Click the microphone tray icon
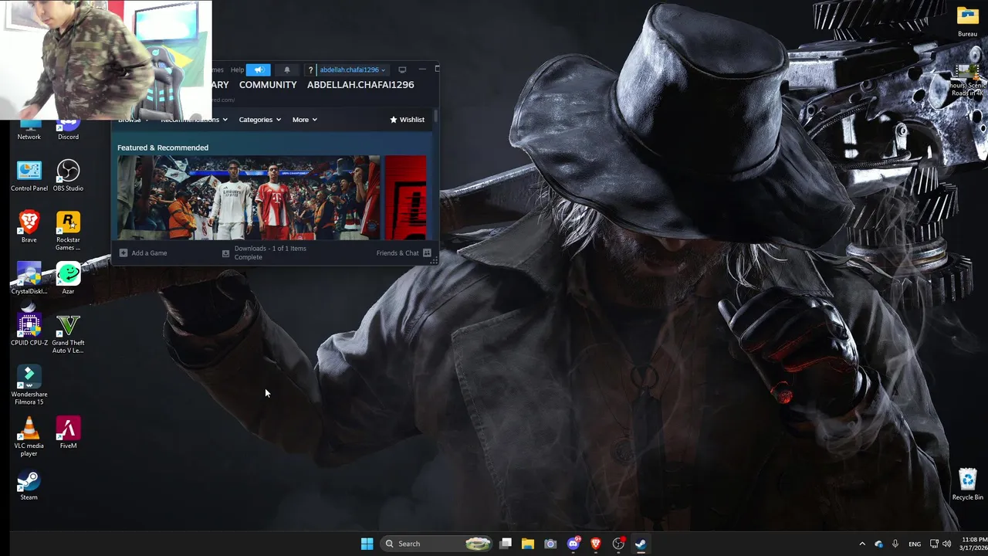The width and height of the screenshot is (988, 556). point(895,544)
